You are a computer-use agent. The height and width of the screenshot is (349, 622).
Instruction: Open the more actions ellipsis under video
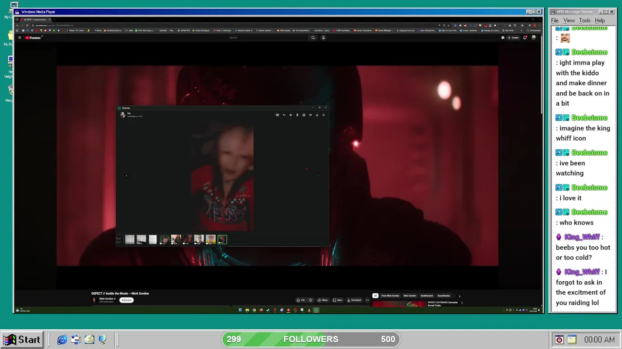(x=367, y=300)
